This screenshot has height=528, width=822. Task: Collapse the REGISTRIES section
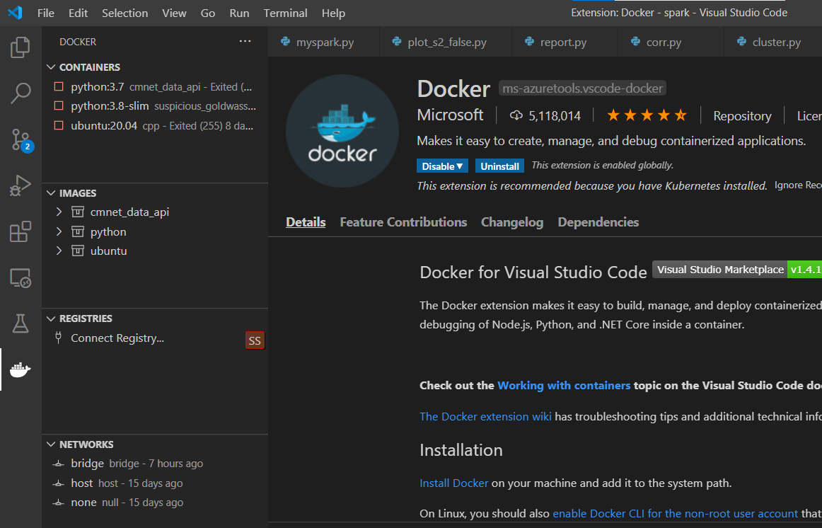[51, 318]
